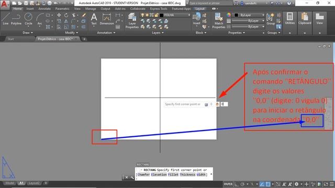Select the Erase tool in Modify panel

[84, 15]
